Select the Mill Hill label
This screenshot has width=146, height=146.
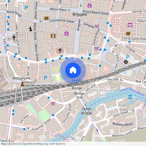pos(28,71)
